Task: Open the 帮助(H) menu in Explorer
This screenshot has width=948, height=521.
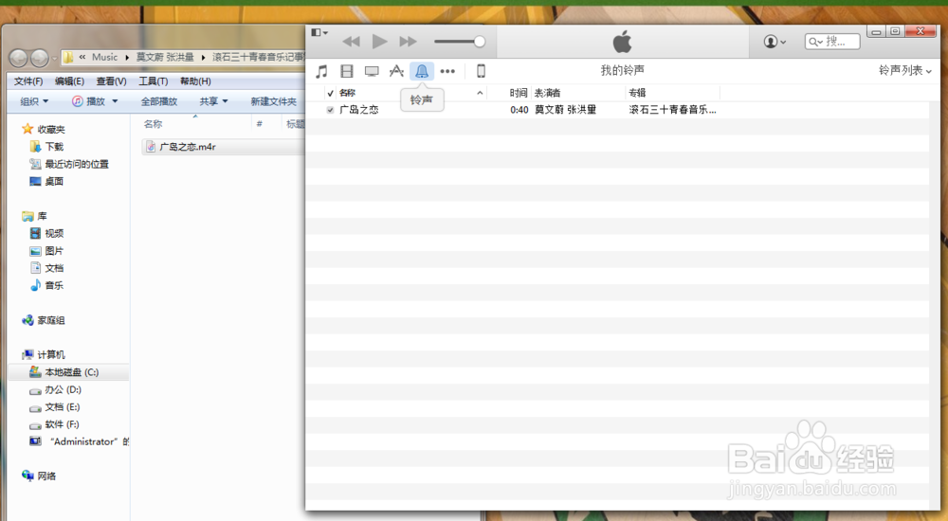Action: [195, 81]
